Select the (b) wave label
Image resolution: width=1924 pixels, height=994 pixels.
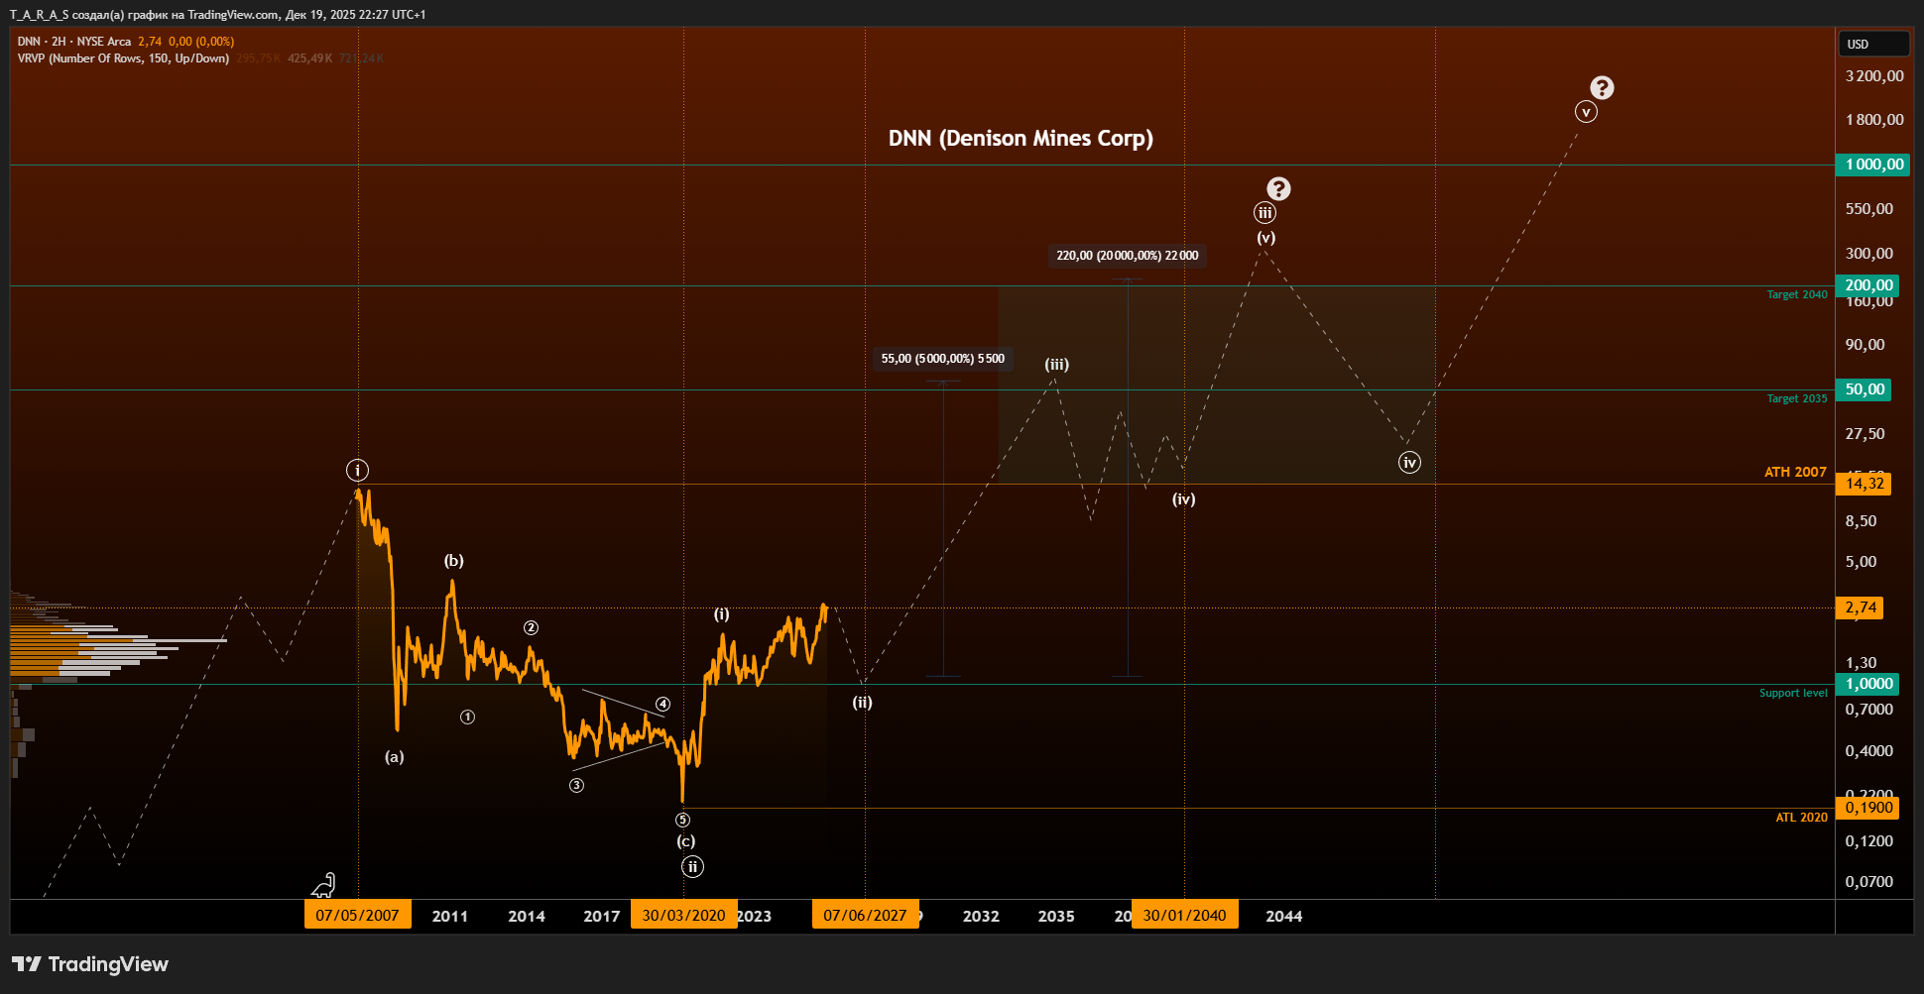453,561
